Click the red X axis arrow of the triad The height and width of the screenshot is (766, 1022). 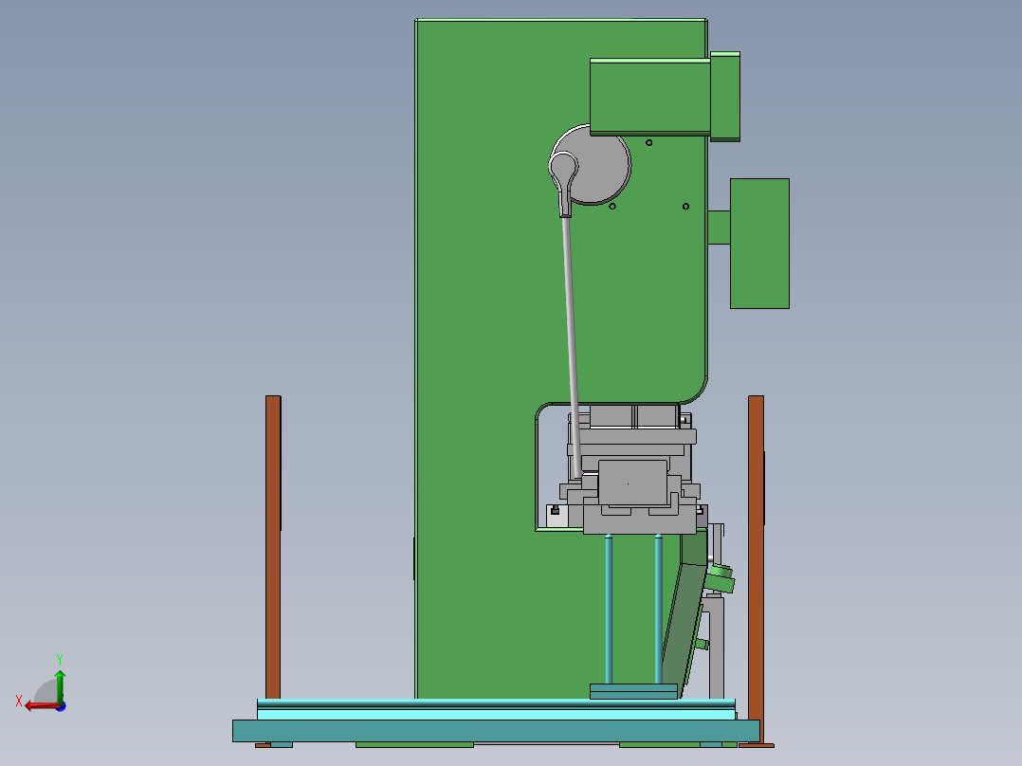click(41, 705)
